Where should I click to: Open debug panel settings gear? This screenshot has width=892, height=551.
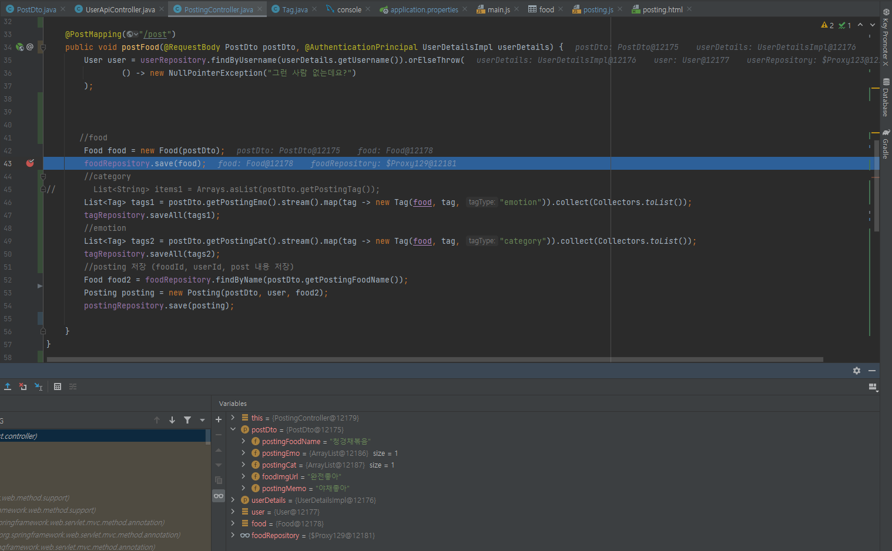point(857,371)
